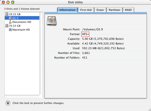Open the Erase tab
The width and height of the screenshot is (151, 111).
(100, 10)
